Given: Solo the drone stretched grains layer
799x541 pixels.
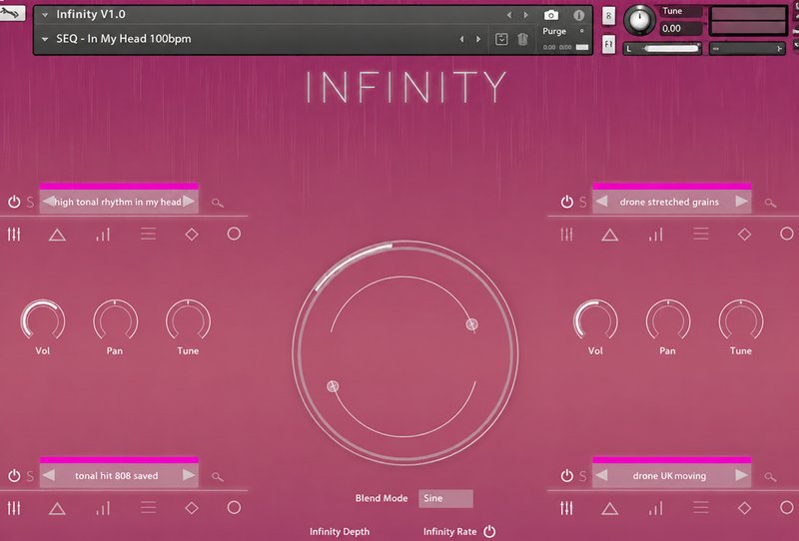Looking at the screenshot, I should click(583, 203).
